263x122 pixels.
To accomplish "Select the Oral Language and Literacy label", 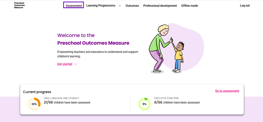I will click(61, 98).
